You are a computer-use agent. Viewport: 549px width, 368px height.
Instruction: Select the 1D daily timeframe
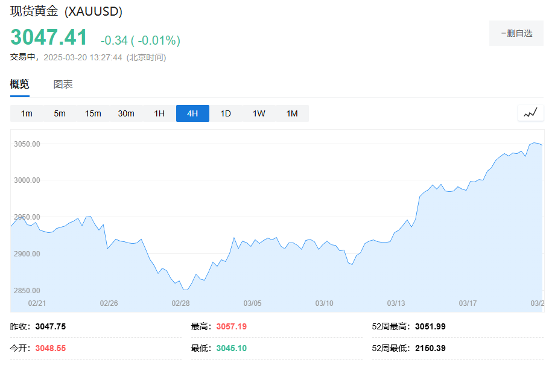point(226,113)
